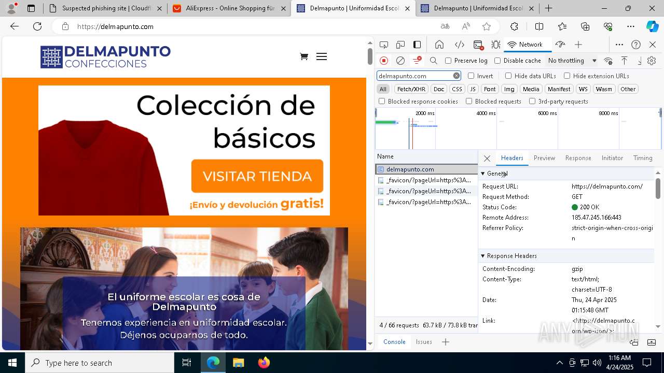
Task: Filter requests by Manifest type
Action: coord(559,89)
